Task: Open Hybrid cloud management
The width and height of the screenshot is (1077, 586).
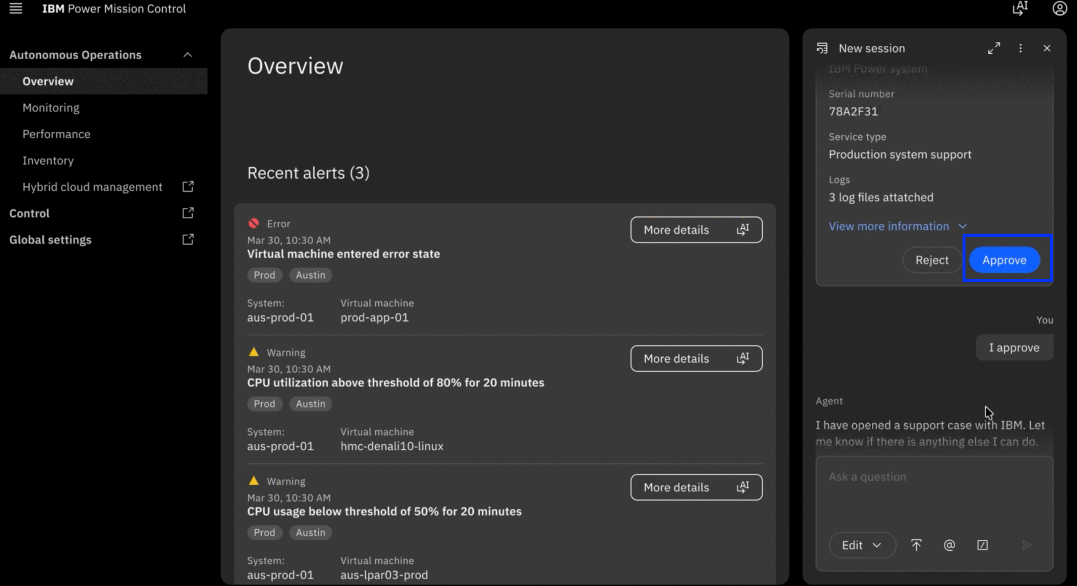Action: pos(92,187)
